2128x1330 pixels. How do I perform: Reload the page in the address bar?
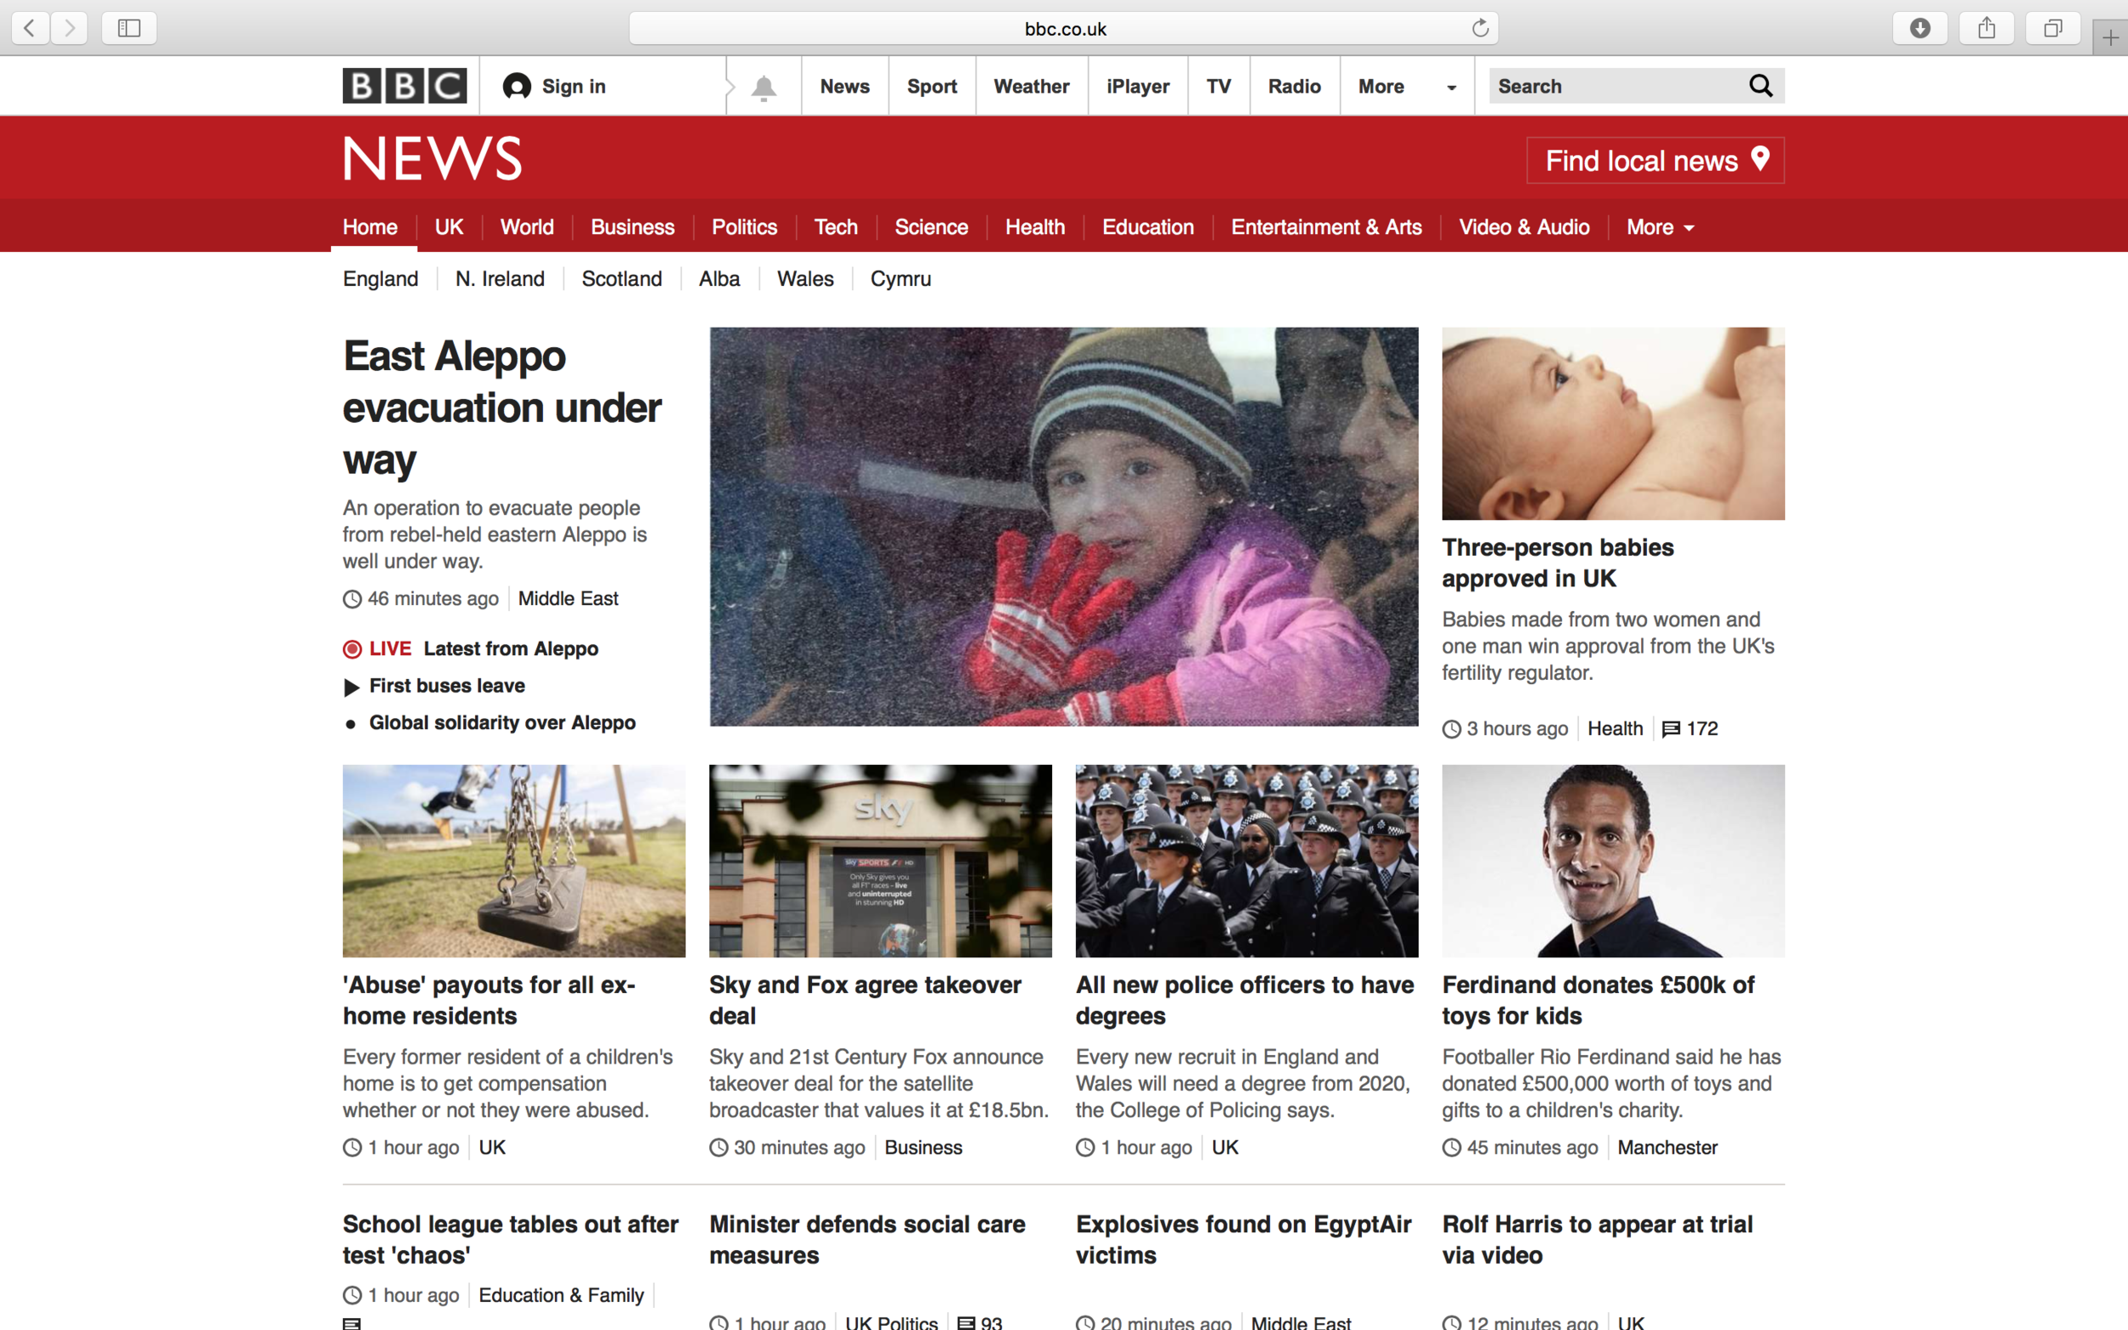click(1479, 28)
